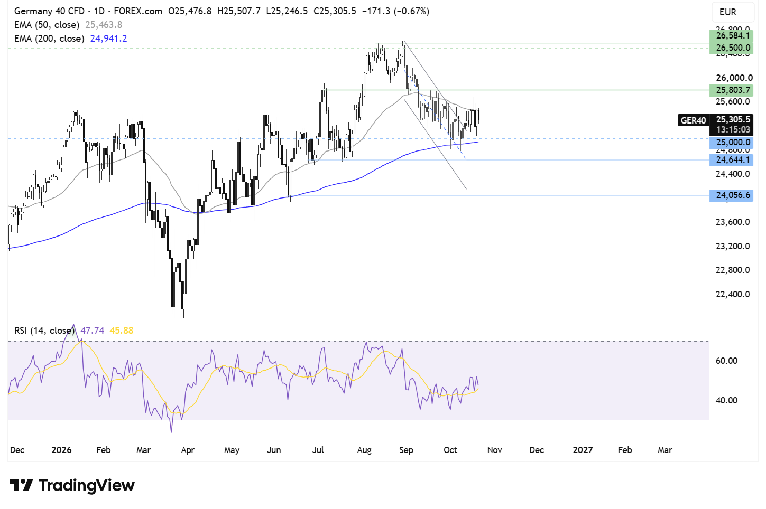Click the RSI axis value 40.00
Screen dimensions: 766x509
tap(726, 401)
